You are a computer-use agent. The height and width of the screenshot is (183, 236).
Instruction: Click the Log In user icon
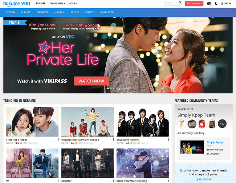222,4
